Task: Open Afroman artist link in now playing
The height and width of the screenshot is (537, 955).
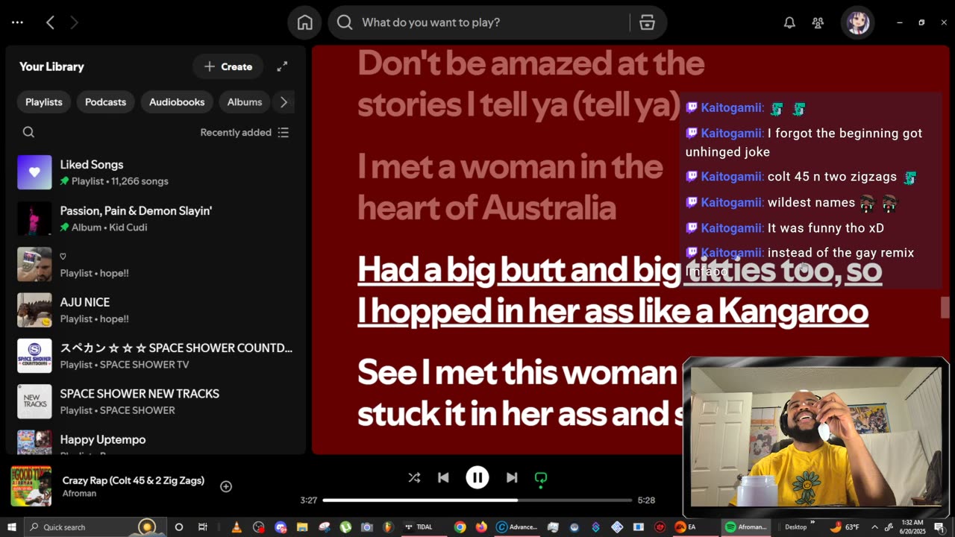Action: pyautogui.click(x=79, y=494)
